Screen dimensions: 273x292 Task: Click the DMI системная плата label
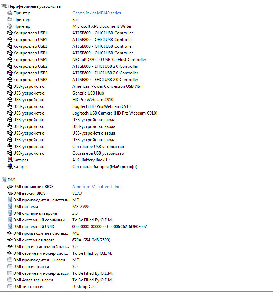34,240
